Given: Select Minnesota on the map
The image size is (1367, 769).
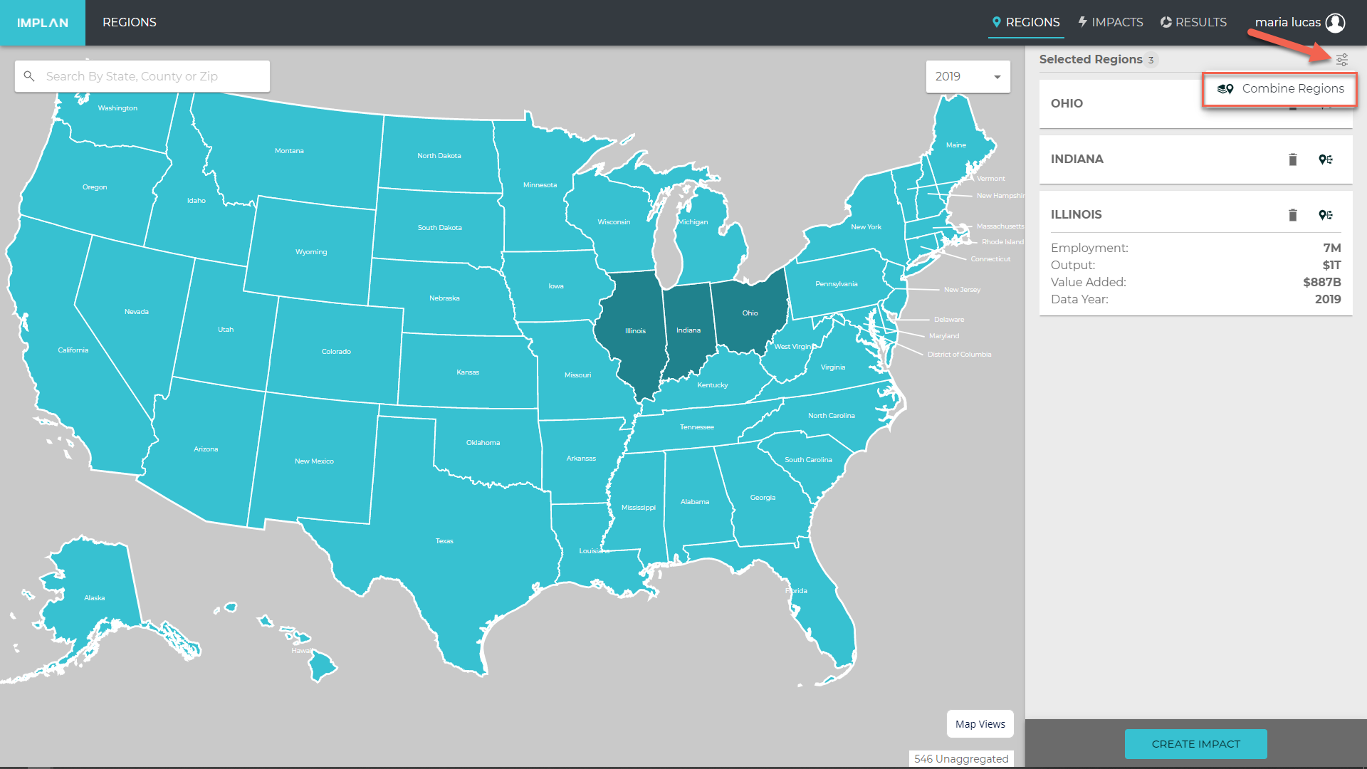Looking at the screenshot, I should coord(540,185).
